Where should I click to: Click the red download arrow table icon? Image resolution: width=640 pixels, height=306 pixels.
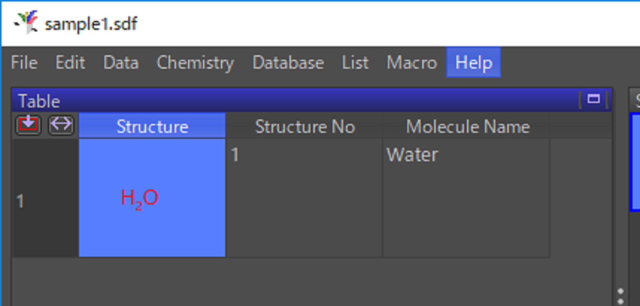[28, 125]
